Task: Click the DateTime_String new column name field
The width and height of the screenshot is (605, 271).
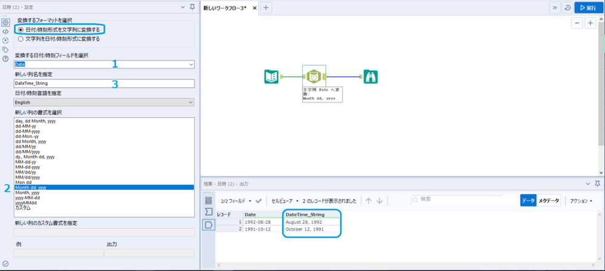Action: tap(104, 83)
